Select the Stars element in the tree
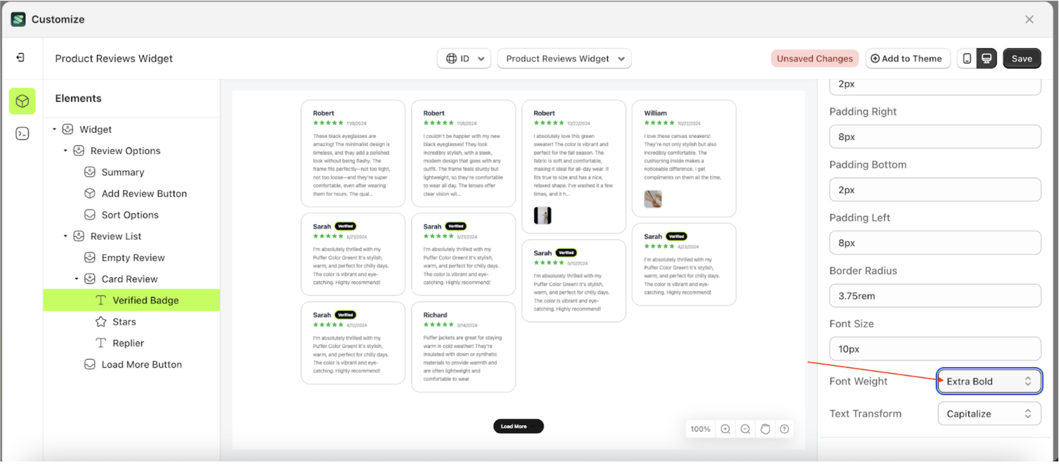1059x464 pixels. tap(124, 321)
